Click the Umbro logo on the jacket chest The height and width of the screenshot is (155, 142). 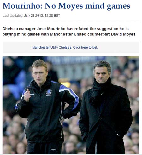click(33, 94)
